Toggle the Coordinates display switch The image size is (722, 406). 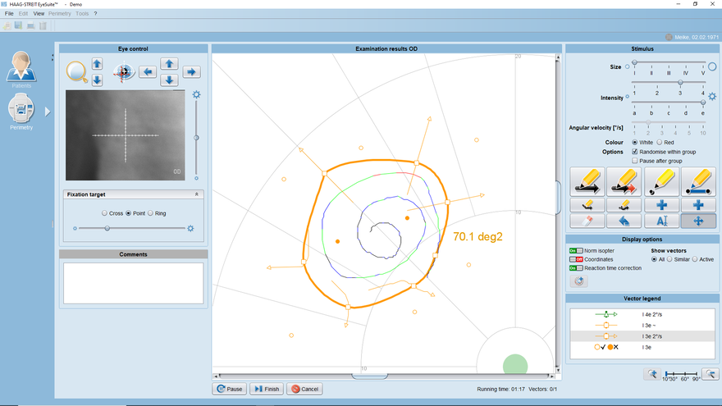click(574, 259)
